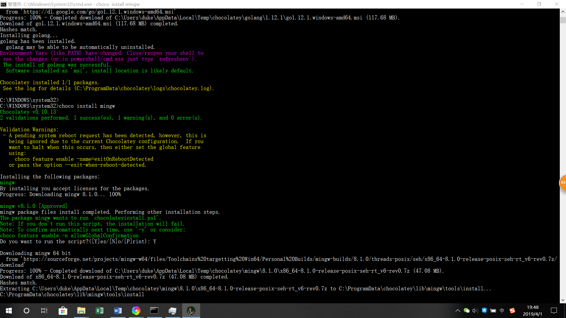
Task: Click the Word icon in taskbar
Action: tap(117, 310)
